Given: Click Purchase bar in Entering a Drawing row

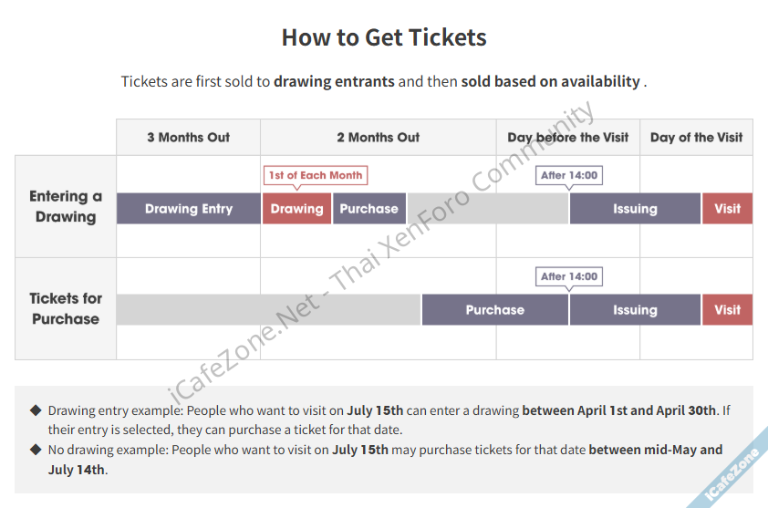Looking at the screenshot, I should click(x=368, y=209).
